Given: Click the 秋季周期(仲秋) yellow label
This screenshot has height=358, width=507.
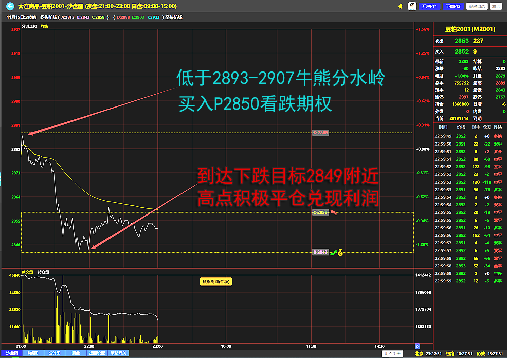Looking at the screenshot, I should point(216,281).
